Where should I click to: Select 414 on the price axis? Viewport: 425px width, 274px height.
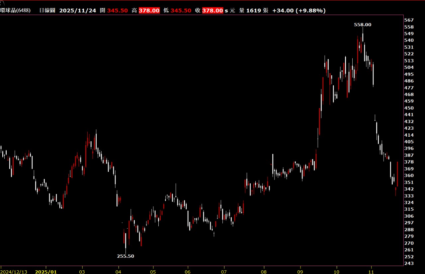tap(409, 135)
